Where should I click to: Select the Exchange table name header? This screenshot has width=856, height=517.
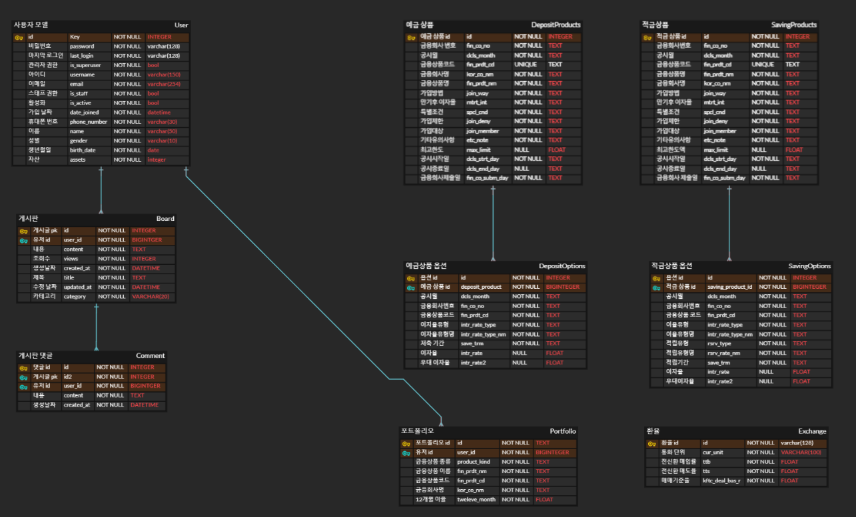pyautogui.click(x=812, y=431)
